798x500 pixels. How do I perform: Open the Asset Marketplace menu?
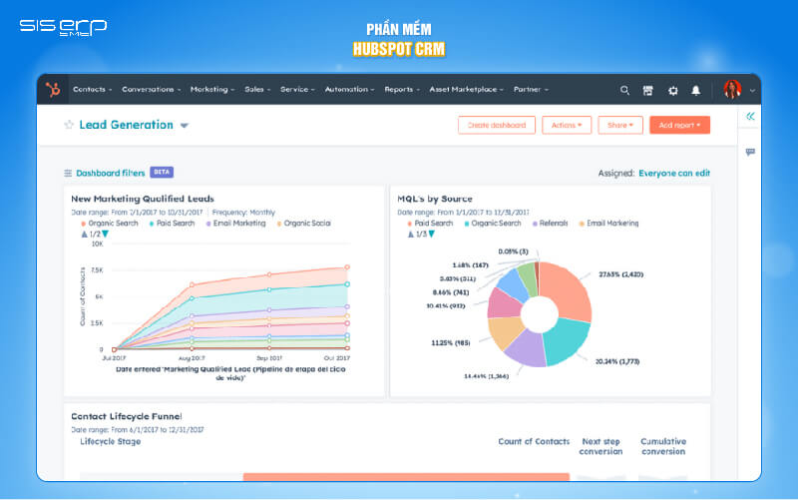[466, 89]
